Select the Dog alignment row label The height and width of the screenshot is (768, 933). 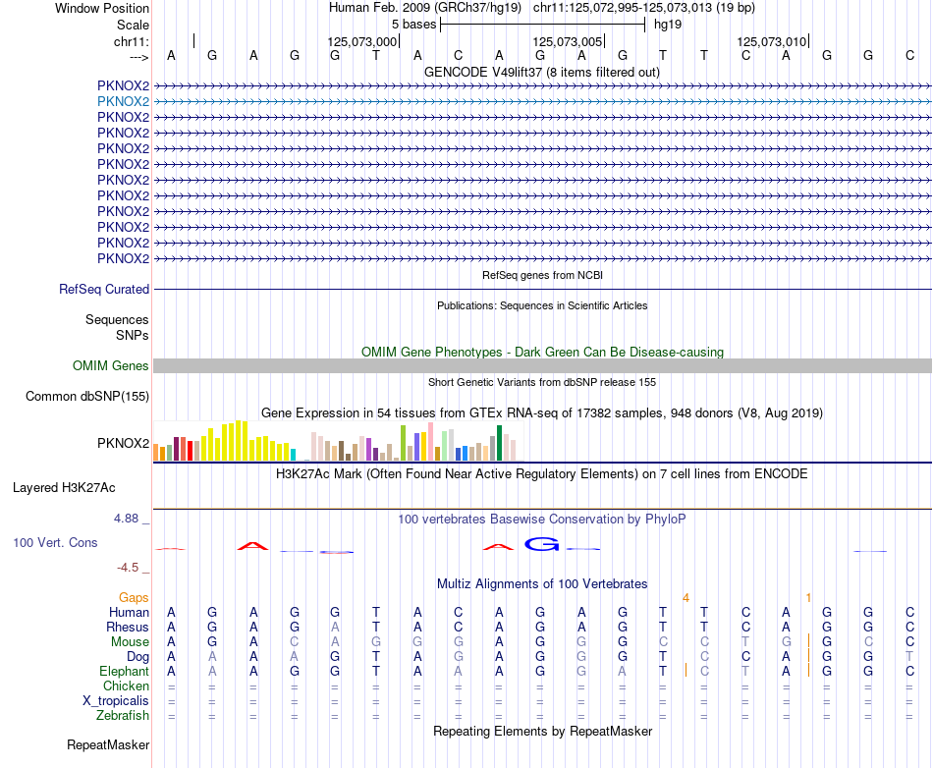coord(138,657)
